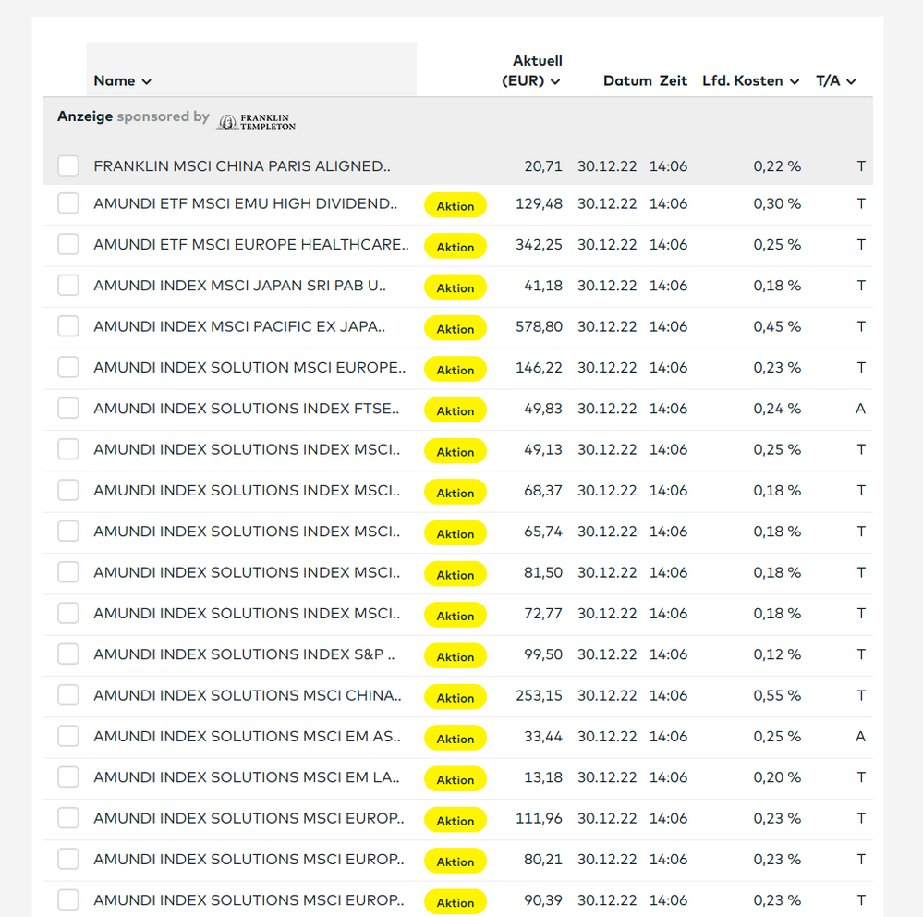Select cost value 0,45 %
This screenshot has height=917, width=923.
[777, 326]
